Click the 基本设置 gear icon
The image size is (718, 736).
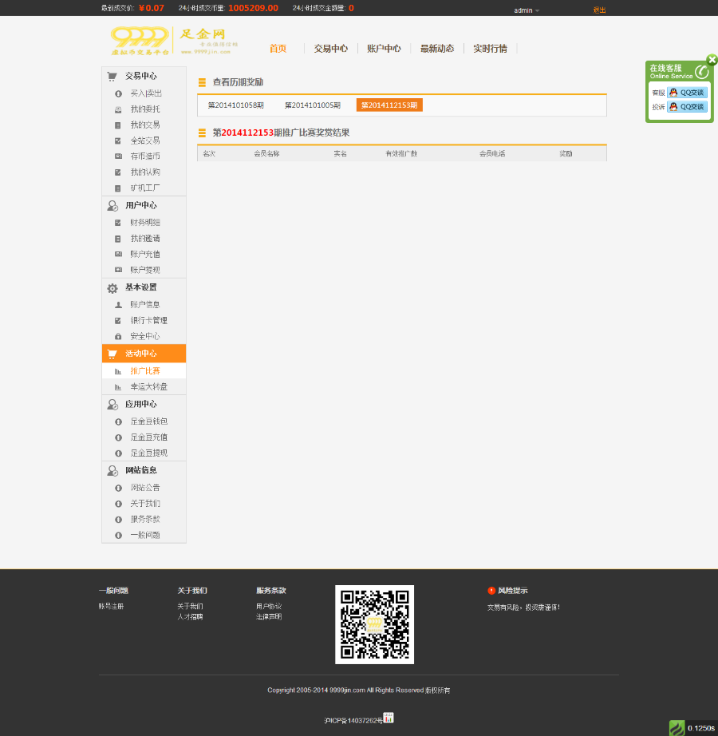(x=112, y=288)
